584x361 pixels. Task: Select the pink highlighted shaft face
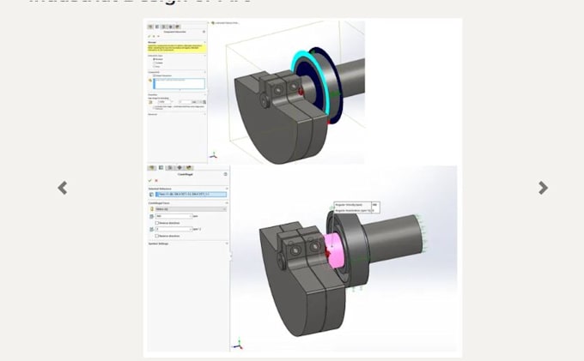[333, 250]
